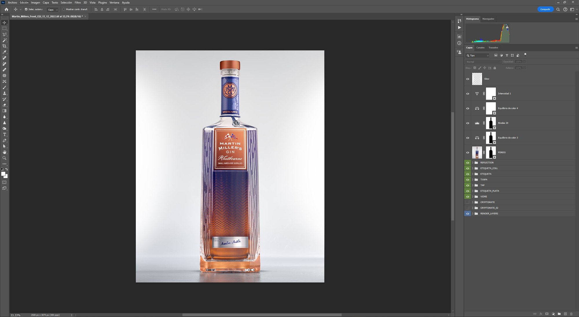Screen dimensions: 579x317
Task: Open the Capa auto-select dropdown
Action: (x=52, y=10)
